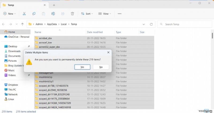Screen dimensions: 214x113
Task: Click the Cut scissors icon
Action: [x=24, y=14]
